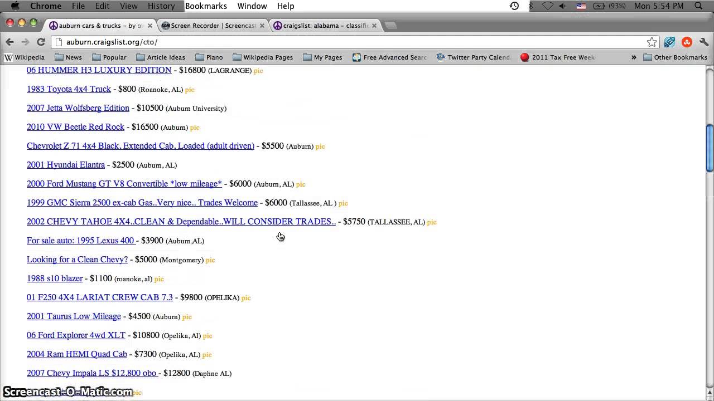Open 2001 Hyundai Elantra listing
The width and height of the screenshot is (714, 401).
click(66, 165)
